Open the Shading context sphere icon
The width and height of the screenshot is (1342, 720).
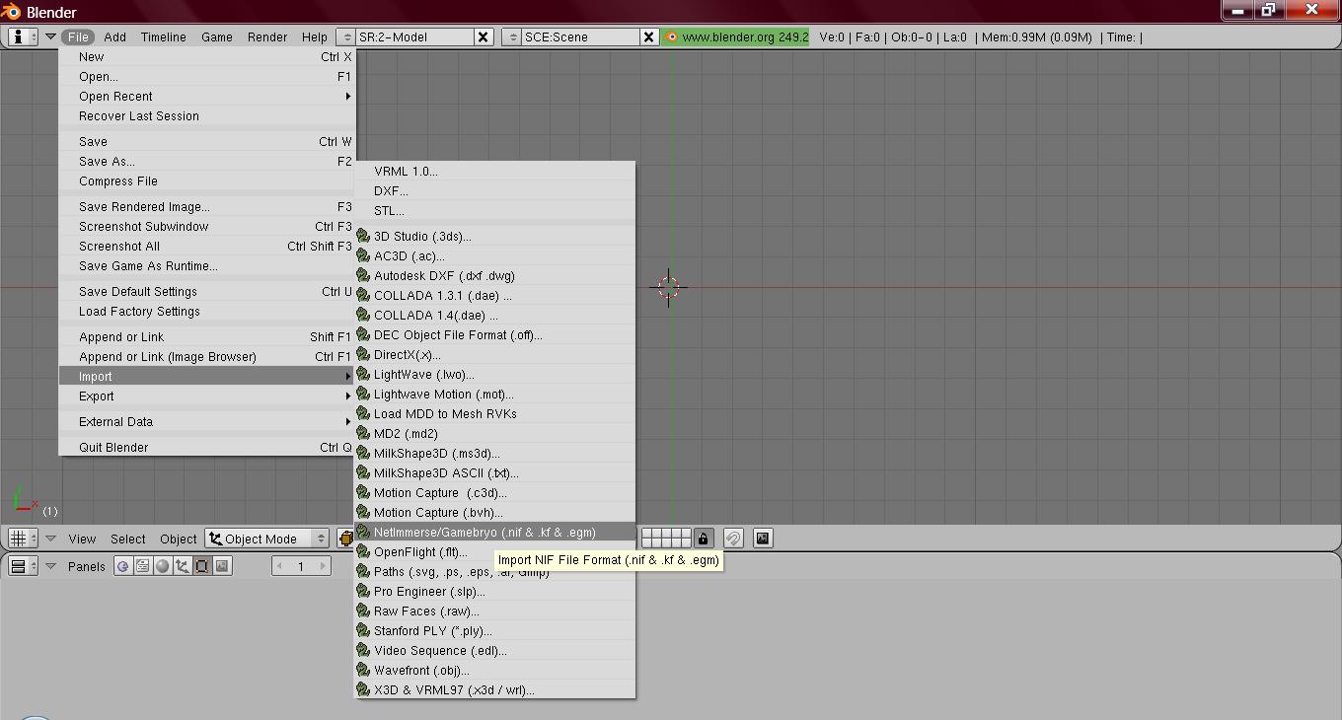pos(163,566)
